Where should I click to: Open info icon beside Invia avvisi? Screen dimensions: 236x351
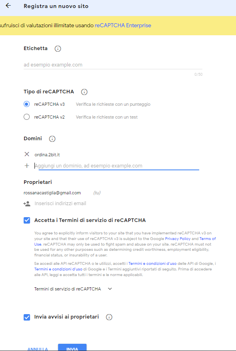[x=109, y=317]
